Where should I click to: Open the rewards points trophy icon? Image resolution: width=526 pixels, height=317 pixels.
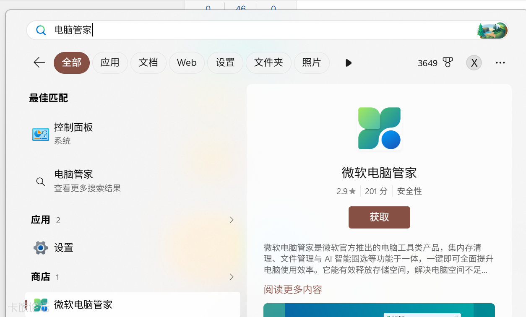pyautogui.click(x=448, y=63)
